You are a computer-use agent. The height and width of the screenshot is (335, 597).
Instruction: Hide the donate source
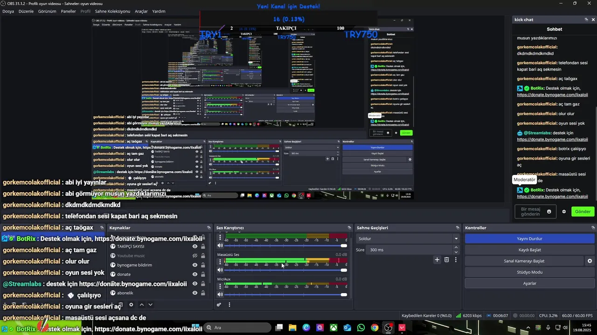[195, 274]
